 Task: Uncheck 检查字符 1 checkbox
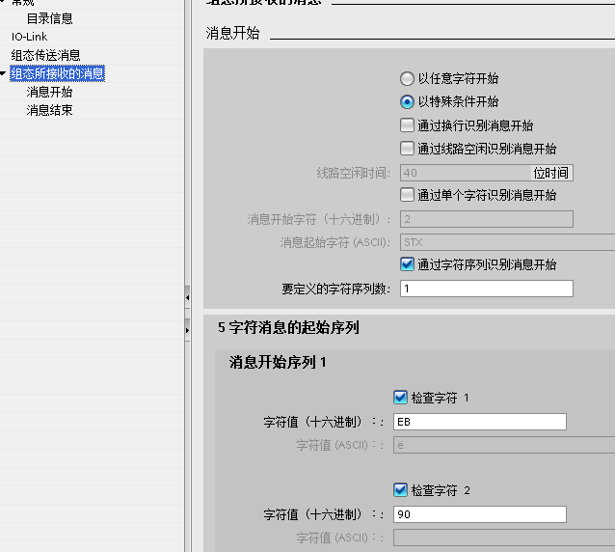[400, 398]
